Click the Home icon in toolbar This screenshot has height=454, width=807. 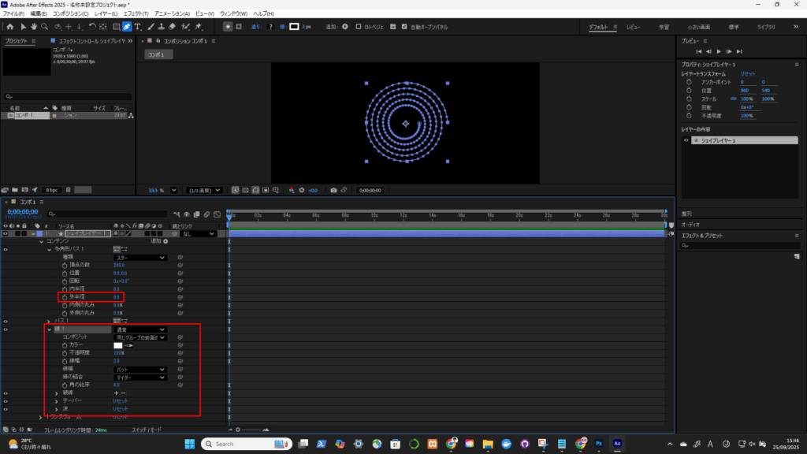click(x=9, y=27)
